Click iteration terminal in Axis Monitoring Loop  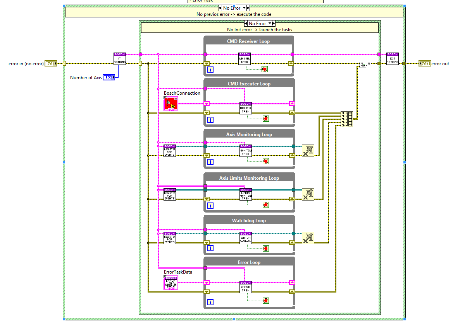click(x=210, y=162)
